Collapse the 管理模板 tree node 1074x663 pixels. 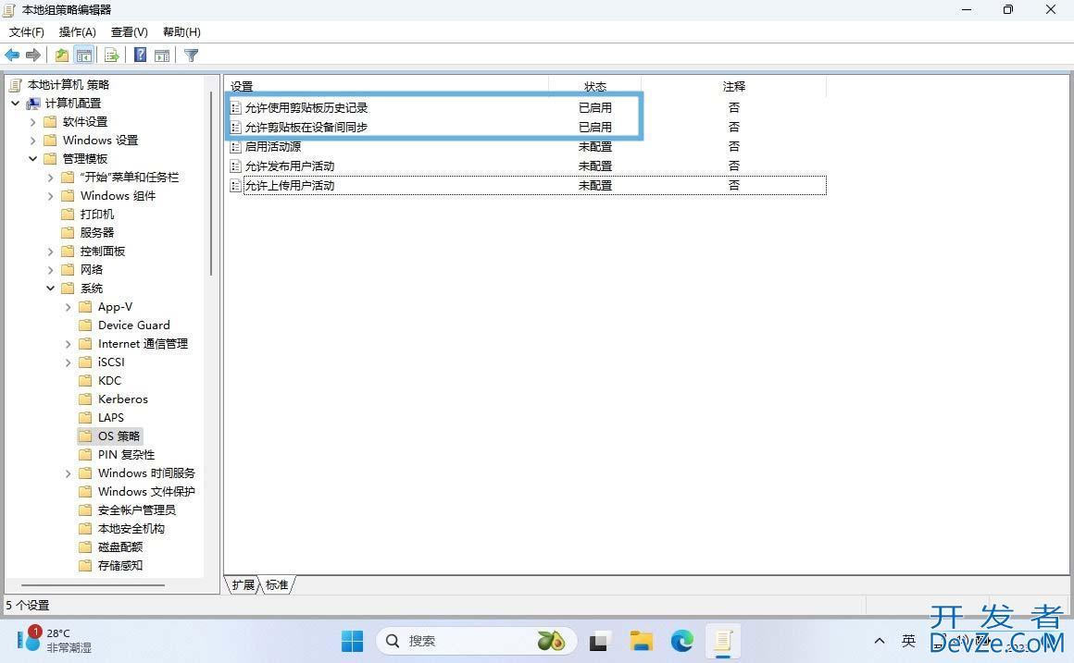pyautogui.click(x=33, y=159)
